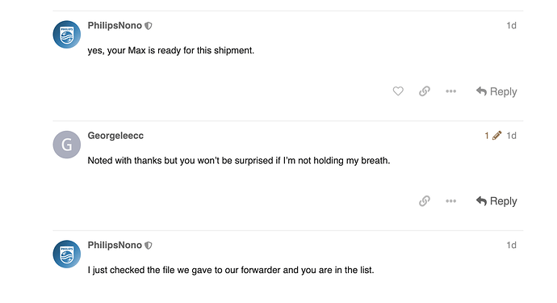The width and height of the screenshot is (557, 303).
Task: Open 1d timestamp on Georgeleecc's post
Action: pos(511,136)
